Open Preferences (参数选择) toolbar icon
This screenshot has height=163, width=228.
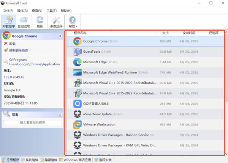tap(56, 22)
